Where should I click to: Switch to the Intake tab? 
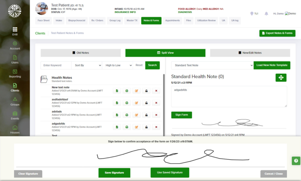point(59,20)
